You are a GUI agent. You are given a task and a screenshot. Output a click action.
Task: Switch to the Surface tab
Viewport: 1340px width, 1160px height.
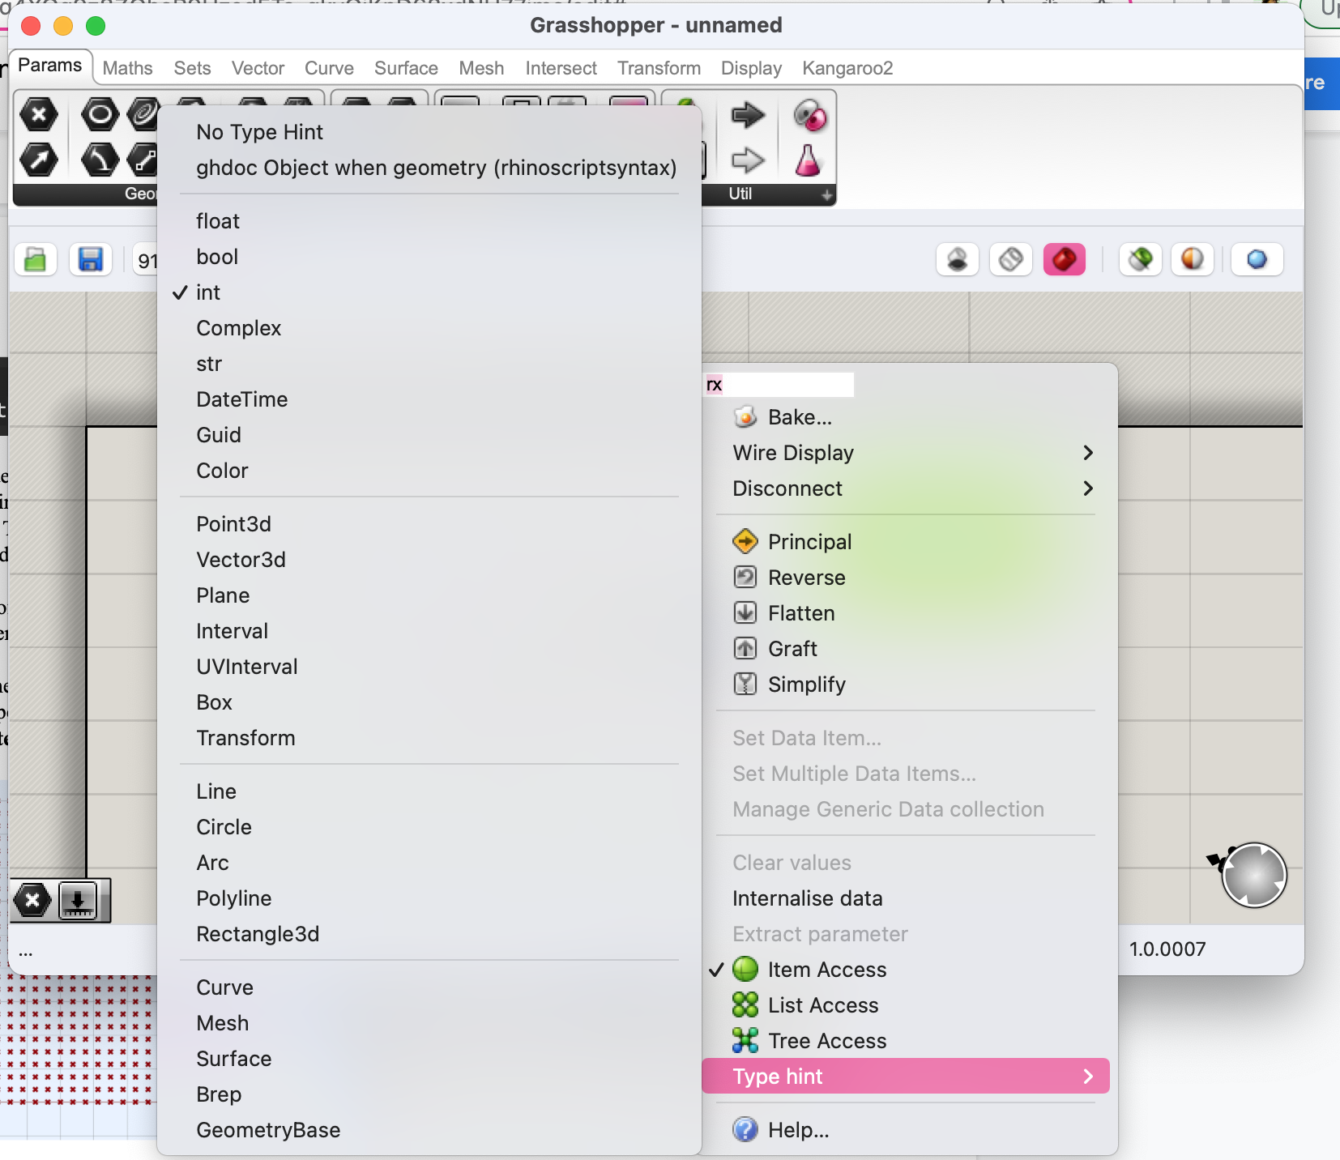pyautogui.click(x=406, y=68)
